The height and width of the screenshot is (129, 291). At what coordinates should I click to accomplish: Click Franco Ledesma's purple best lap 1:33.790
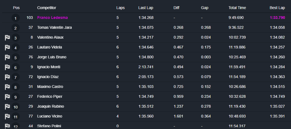[277, 18]
